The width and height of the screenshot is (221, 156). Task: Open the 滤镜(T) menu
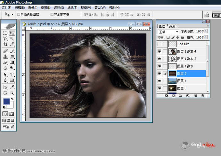pos(73,7)
